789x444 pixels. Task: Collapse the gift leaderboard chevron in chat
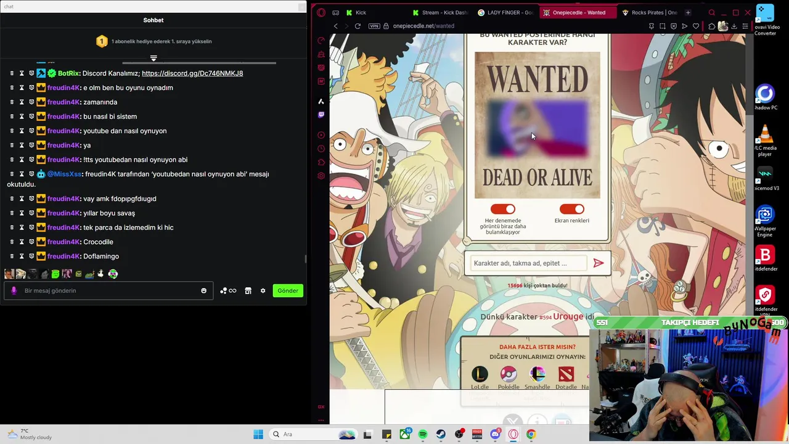[153, 58]
